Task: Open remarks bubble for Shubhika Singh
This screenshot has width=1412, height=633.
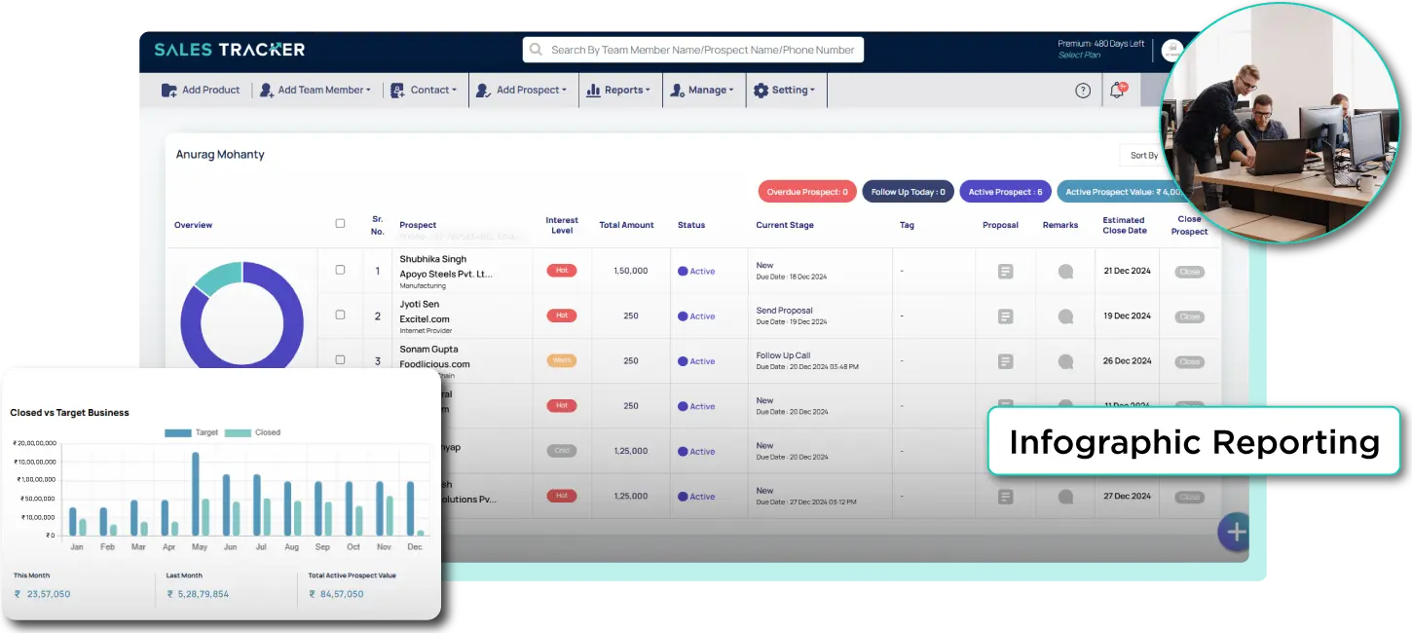Action: click(x=1065, y=272)
